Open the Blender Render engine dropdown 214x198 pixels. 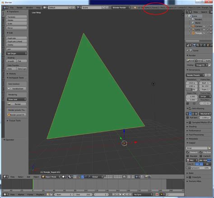(121, 7)
